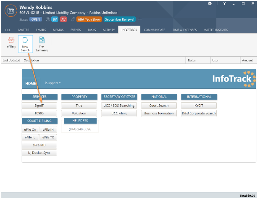Open D&B Corporate Search
The height and width of the screenshot is (201, 260).
click(199, 113)
